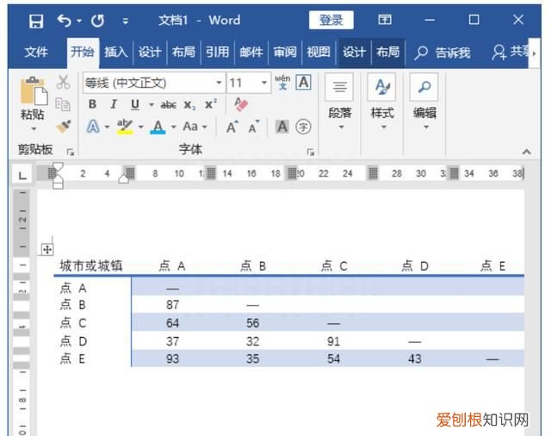Click the Grow Font icon
Viewport: 551px width, 436px height.
232,127
